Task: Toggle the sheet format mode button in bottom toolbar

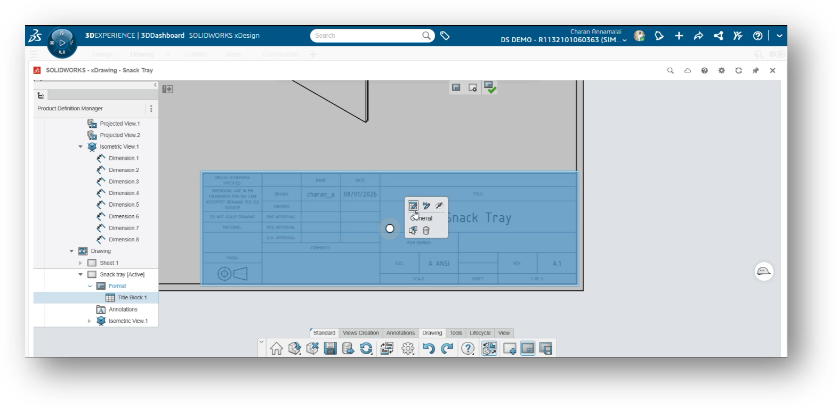Action: pos(528,348)
